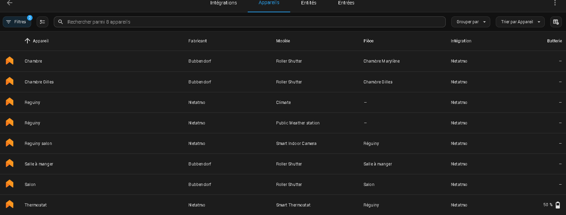Enter selection mode with the checklist icon
Viewport: 566px width, 215px height.
(42, 22)
